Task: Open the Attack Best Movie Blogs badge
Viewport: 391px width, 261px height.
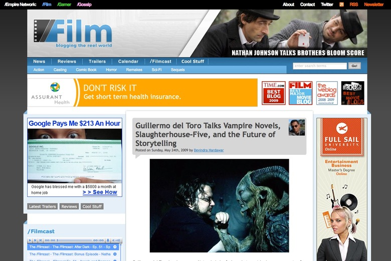Action: click(352, 93)
